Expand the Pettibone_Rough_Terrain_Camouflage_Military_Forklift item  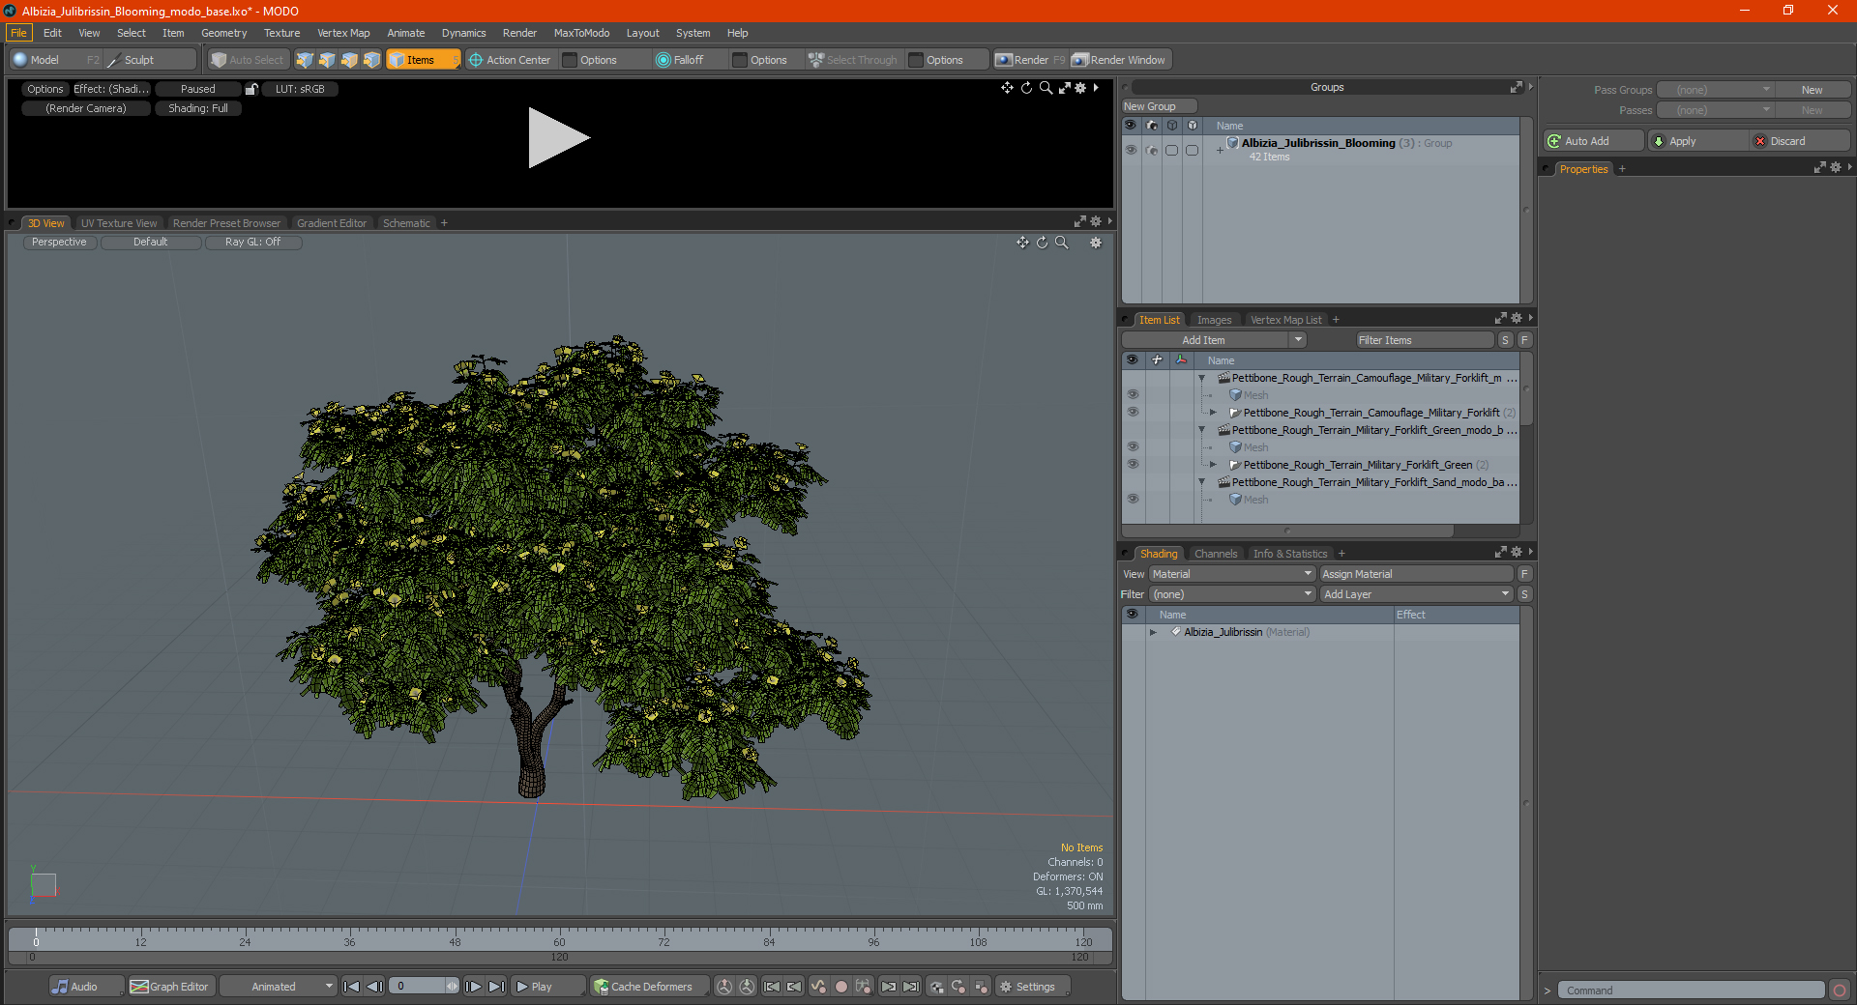tap(1214, 413)
